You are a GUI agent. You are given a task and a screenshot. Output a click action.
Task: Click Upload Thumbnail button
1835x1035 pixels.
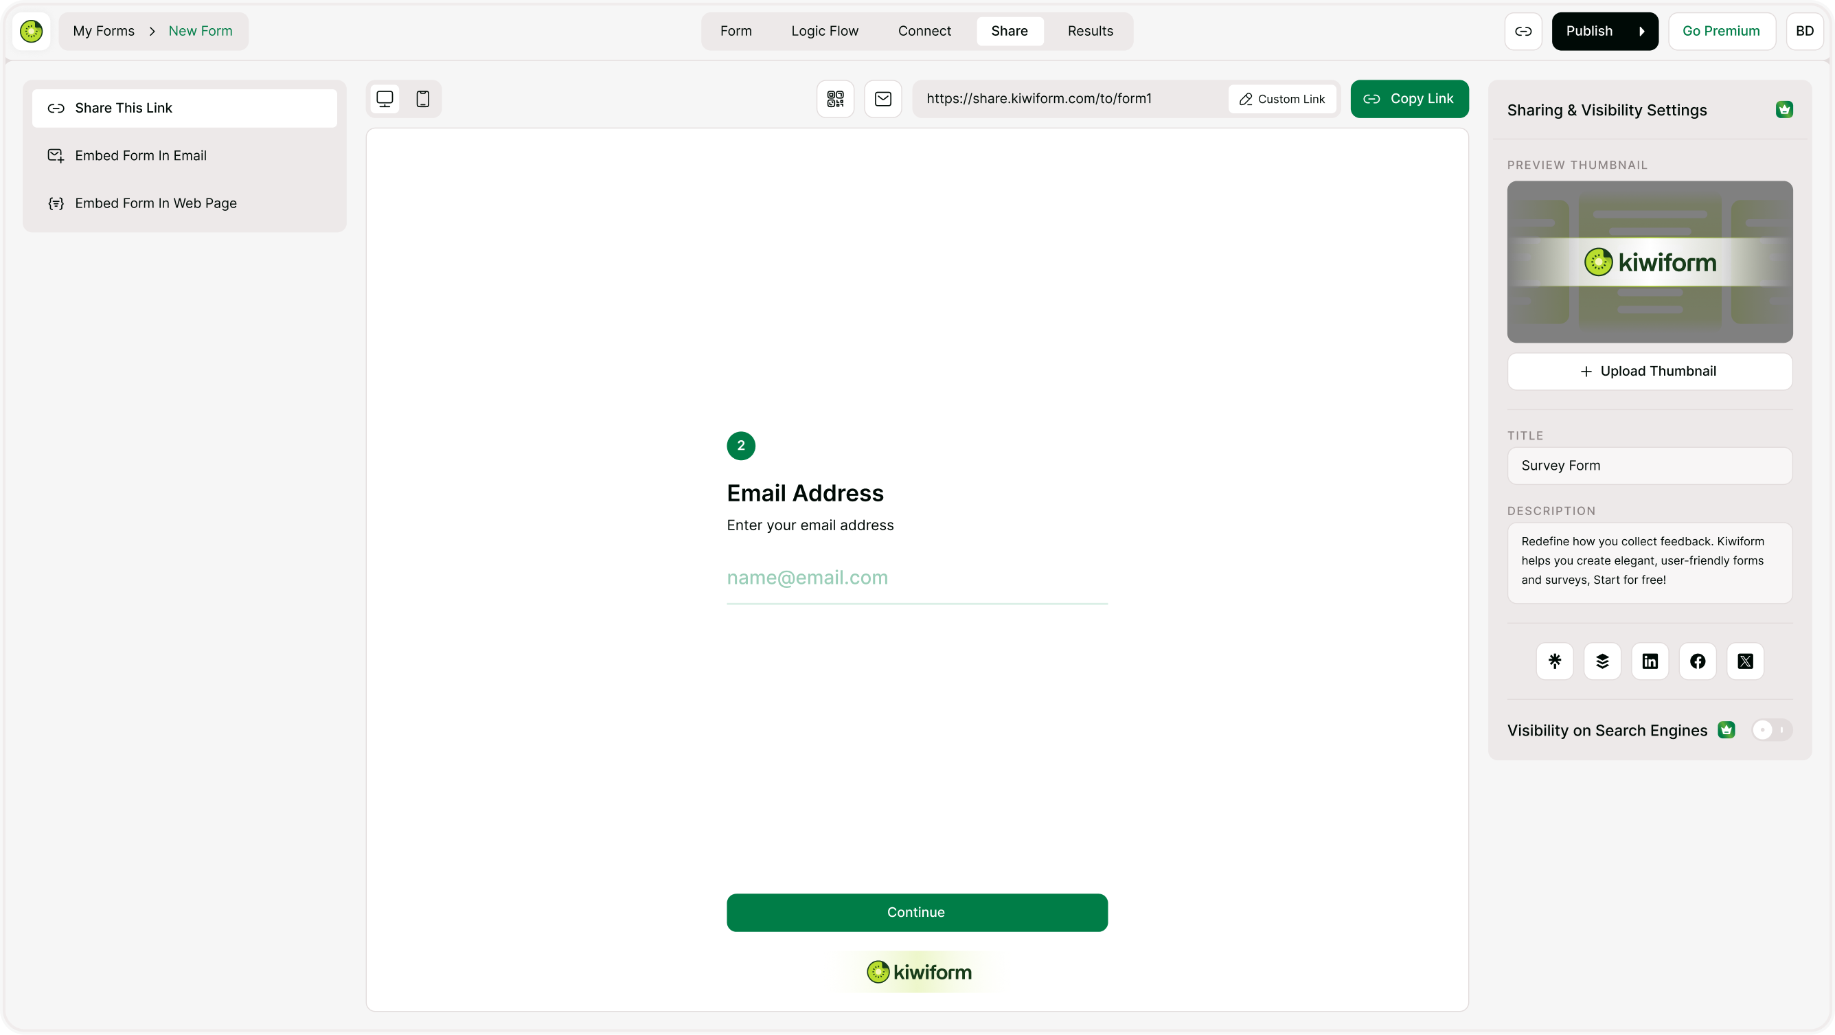[1649, 371]
